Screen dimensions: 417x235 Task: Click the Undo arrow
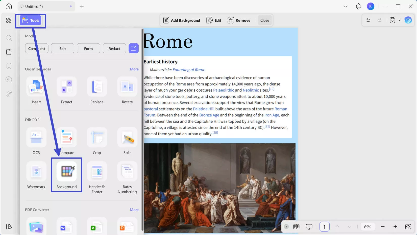tap(368, 20)
